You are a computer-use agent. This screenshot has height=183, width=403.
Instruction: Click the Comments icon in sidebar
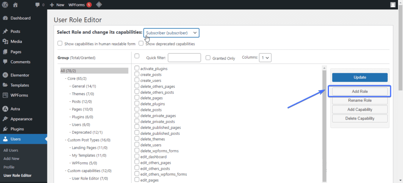tap(5, 62)
